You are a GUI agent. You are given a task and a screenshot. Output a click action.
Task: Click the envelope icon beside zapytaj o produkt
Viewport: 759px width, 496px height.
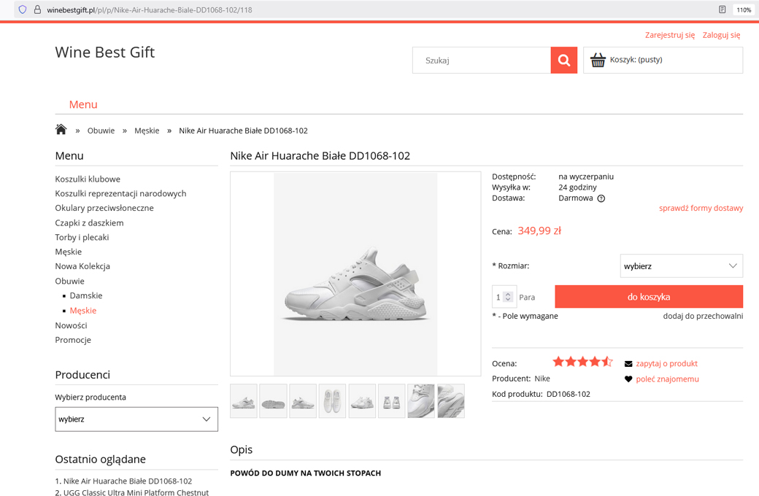click(x=628, y=364)
